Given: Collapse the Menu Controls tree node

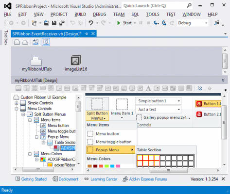Looking at the screenshot, I should (17, 109).
